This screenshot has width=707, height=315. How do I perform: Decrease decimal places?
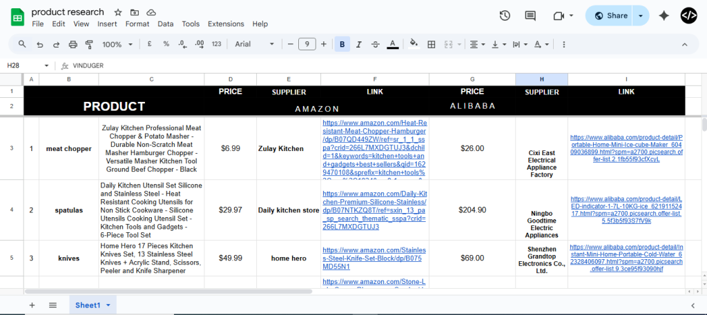click(x=182, y=44)
